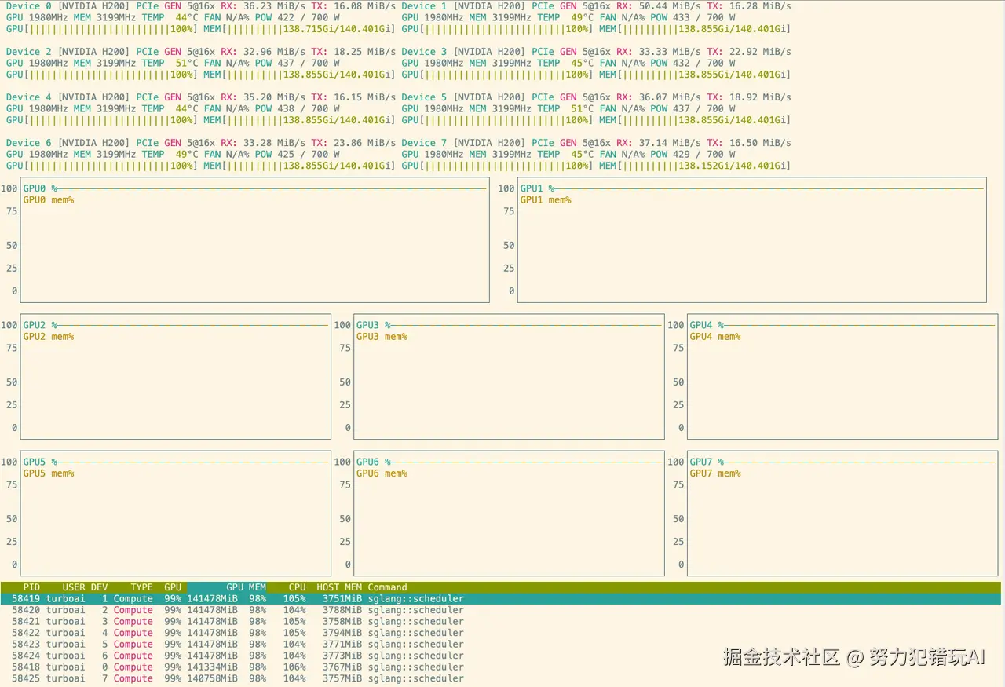Click the GPU7 mem% chart legend
The width and height of the screenshot is (1005, 687).
tap(715, 473)
